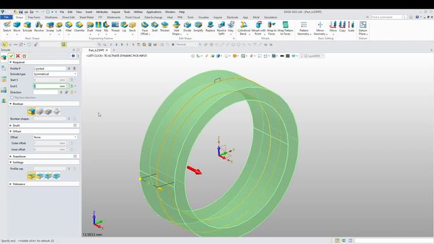The height and width of the screenshot is (244, 434).
Task: Switch to the Free Form tab
Action: pyautogui.click(x=34, y=17)
